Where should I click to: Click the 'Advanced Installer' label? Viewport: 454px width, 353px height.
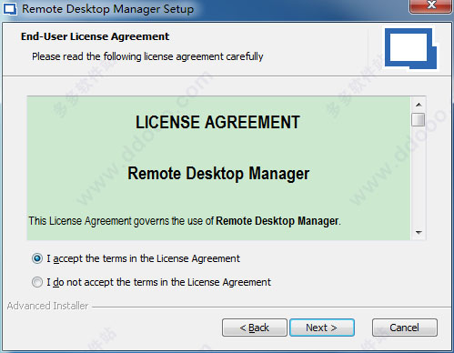click(47, 306)
